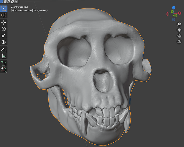
Task: Activate the Transform tool
Action: click(4, 42)
